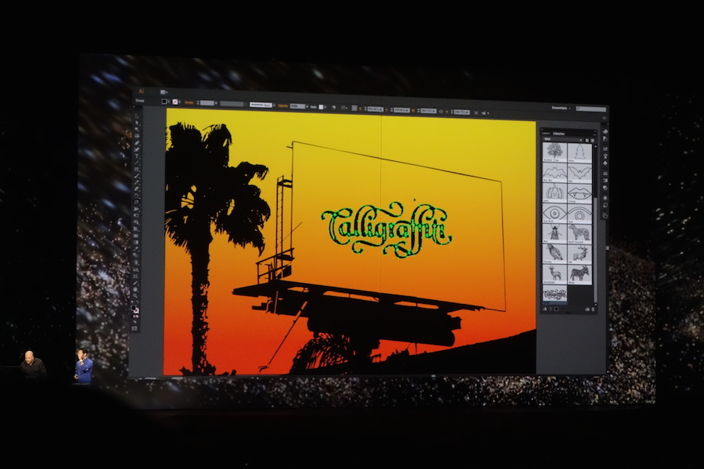Image resolution: width=704 pixels, height=469 pixels.
Task: Switch to the Layers panel tab
Action: 546,133
